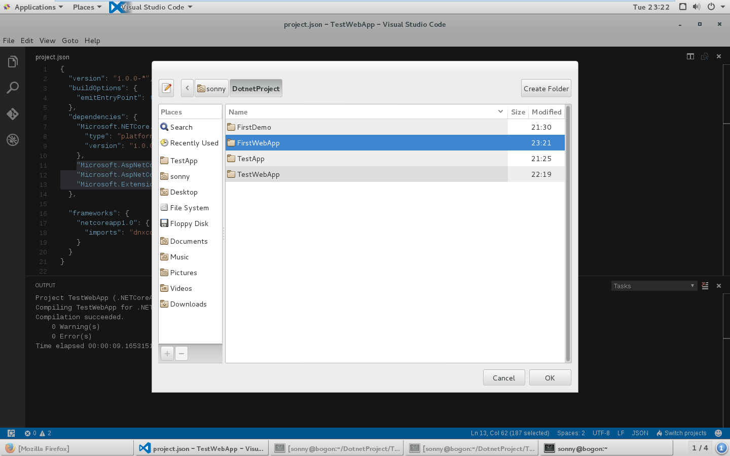The width and height of the screenshot is (730, 456).
Task: Sort files by Name column
Action: [x=366, y=112]
